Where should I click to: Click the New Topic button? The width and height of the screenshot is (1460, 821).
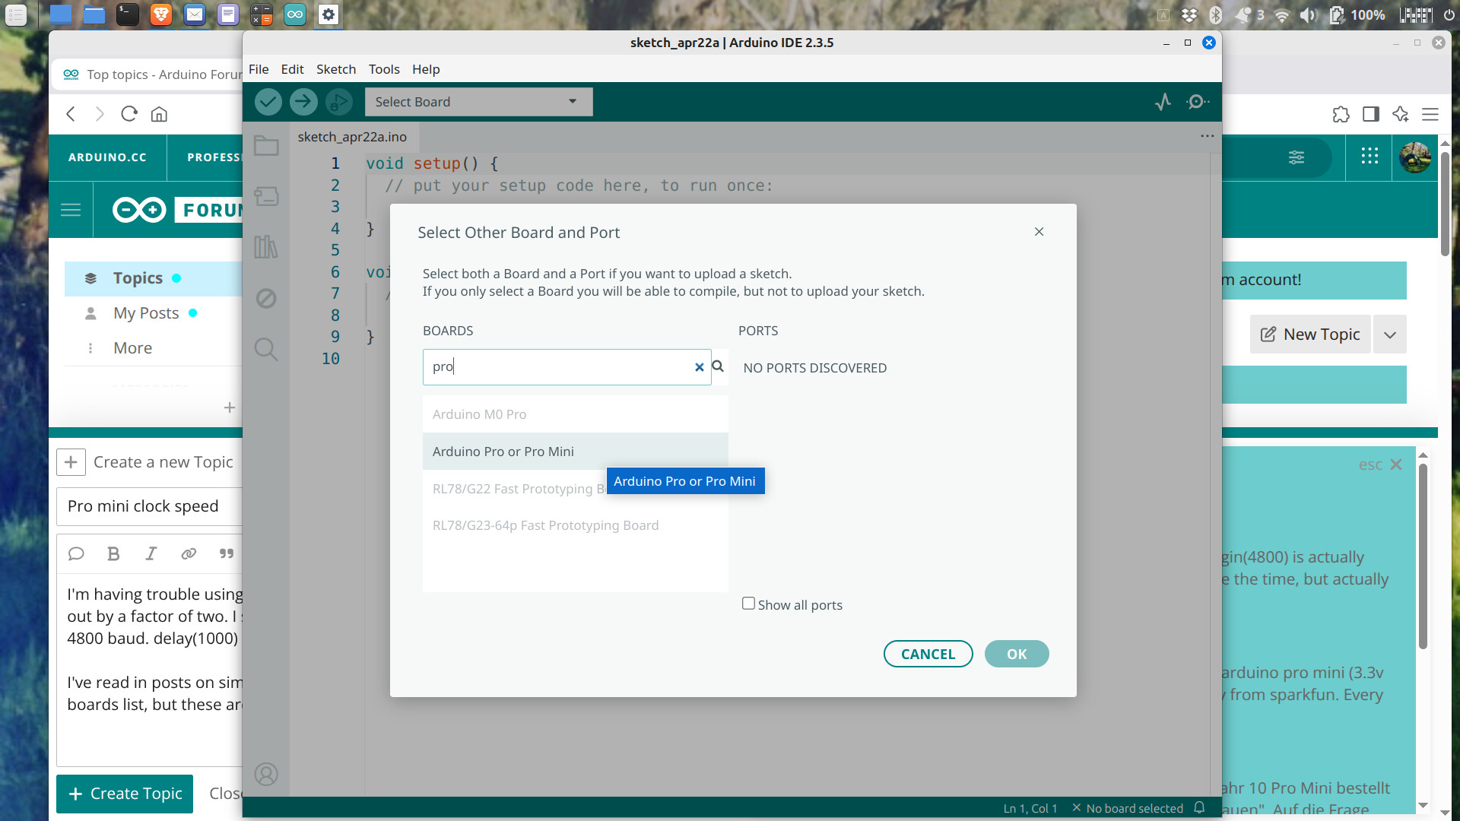(x=1310, y=334)
